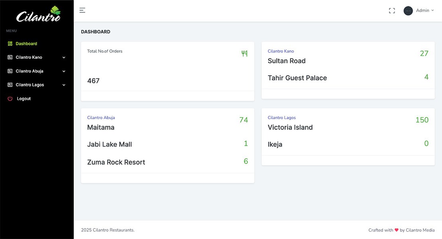This screenshot has height=239, width=442.
Task: Select Logout in the sidebar menu
Action: (24, 99)
